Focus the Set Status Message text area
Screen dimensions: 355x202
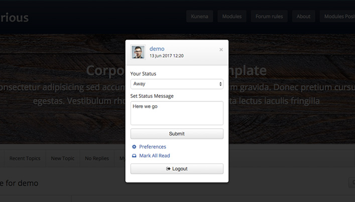pos(177,113)
